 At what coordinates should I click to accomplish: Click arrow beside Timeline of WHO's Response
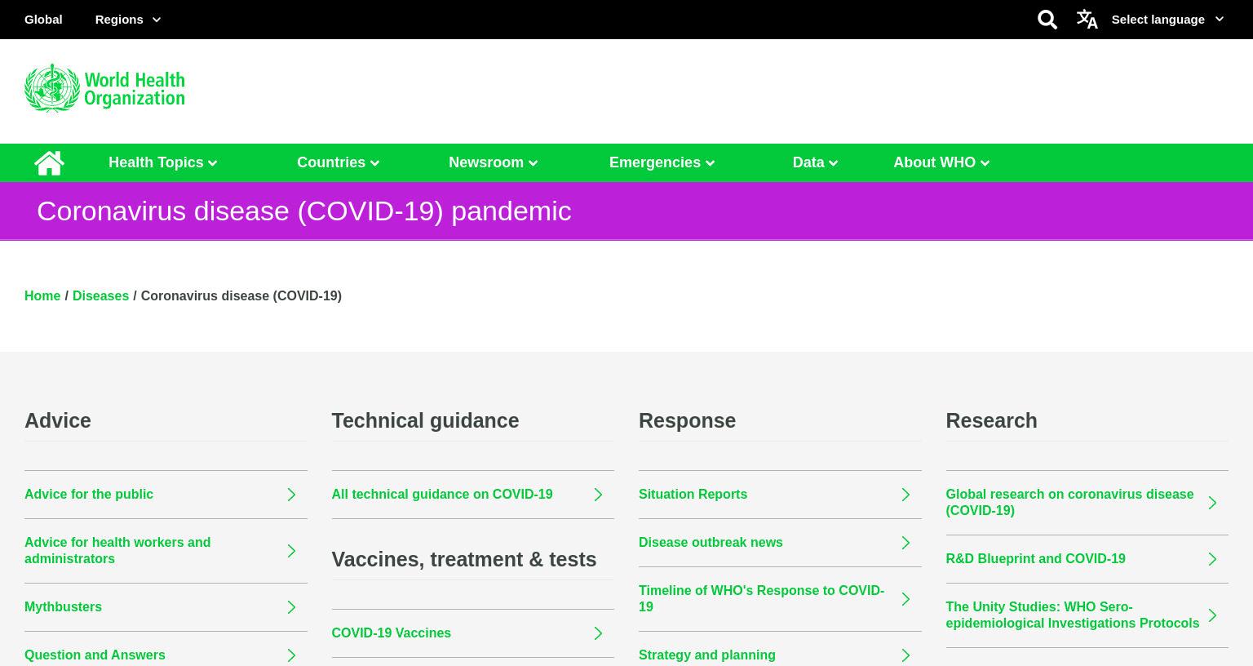click(905, 599)
